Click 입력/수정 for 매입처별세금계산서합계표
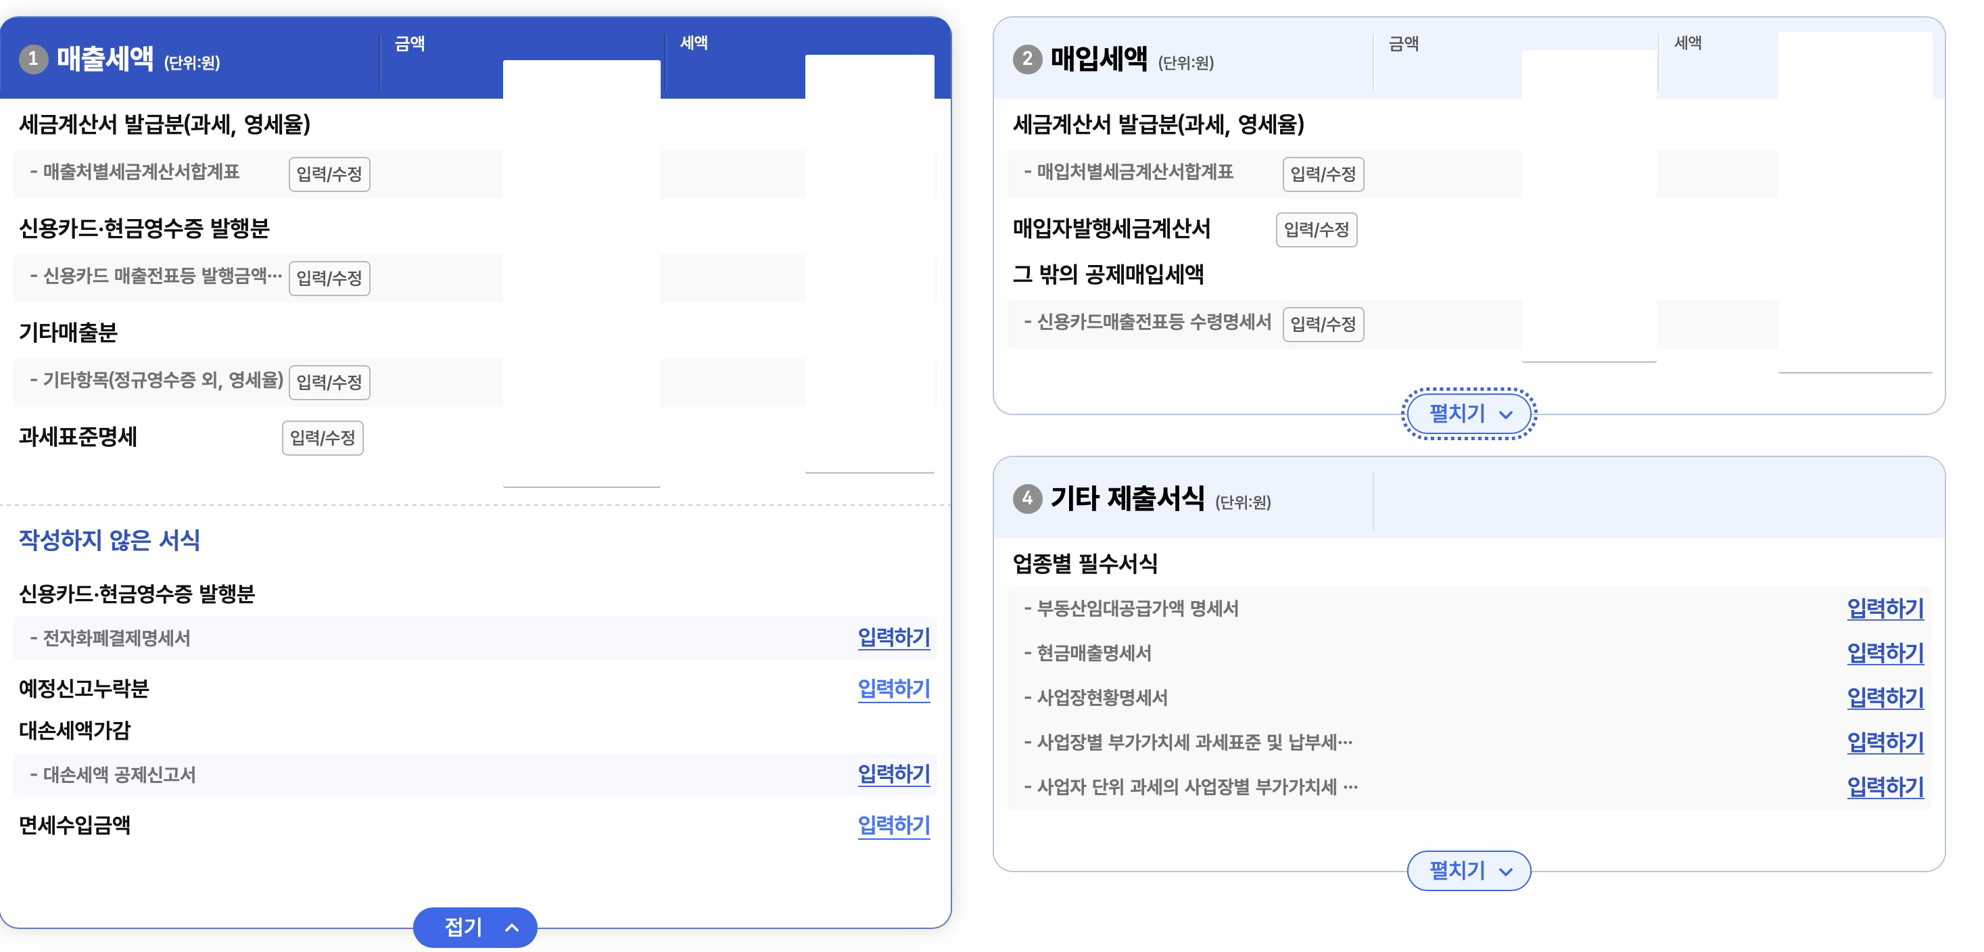Image resolution: width=1984 pixels, height=952 pixels. click(x=1323, y=174)
